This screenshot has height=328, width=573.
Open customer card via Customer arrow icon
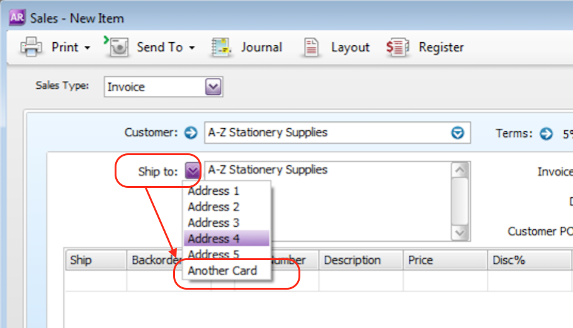190,133
